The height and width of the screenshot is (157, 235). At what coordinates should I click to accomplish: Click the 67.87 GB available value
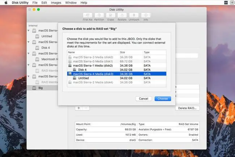pyautogui.click(x=193, y=129)
